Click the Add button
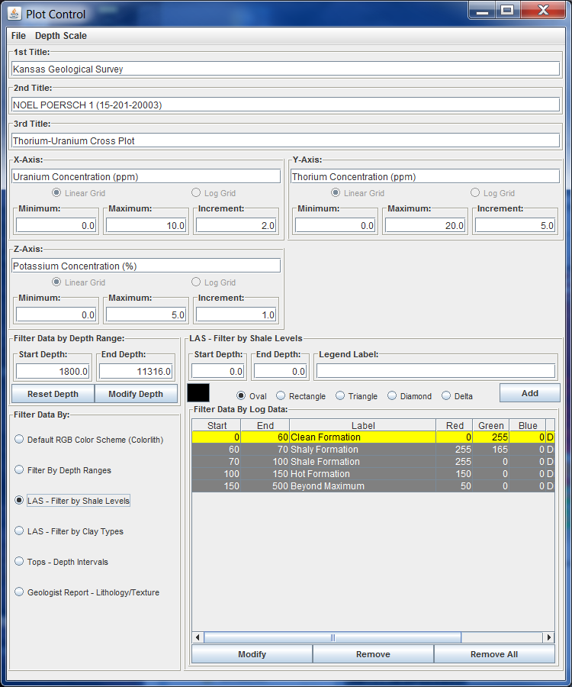The image size is (572, 687). 529,393
